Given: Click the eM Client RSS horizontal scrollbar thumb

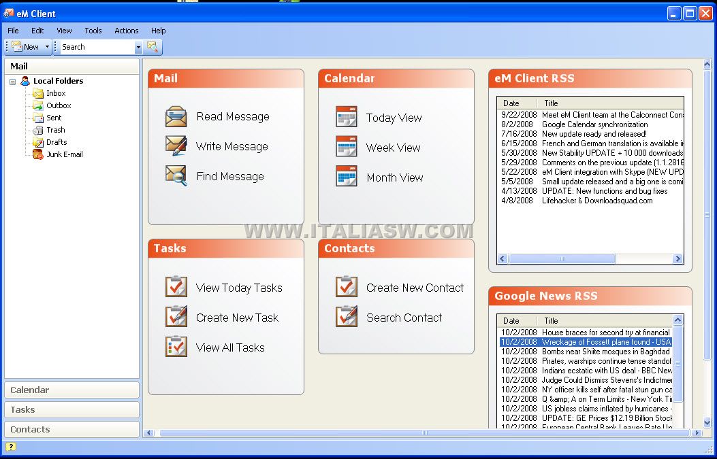Looking at the screenshot, I should pos(562,259).
